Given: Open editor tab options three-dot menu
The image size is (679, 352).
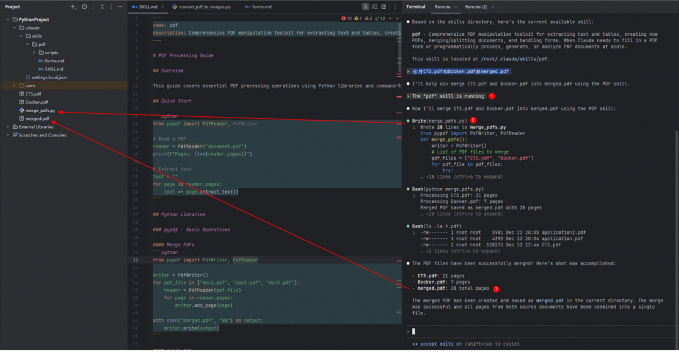Looking at the screenshot, I should [x=396, y=7].
